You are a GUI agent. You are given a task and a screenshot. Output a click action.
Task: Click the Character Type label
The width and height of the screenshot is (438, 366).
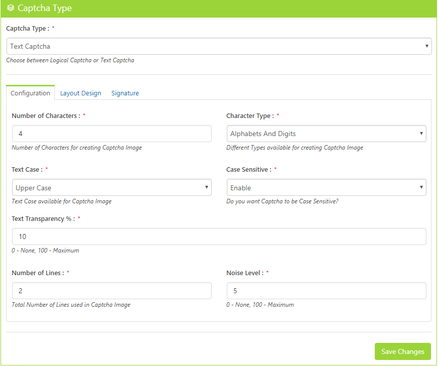pyautogui.click(x=250, y=115)
